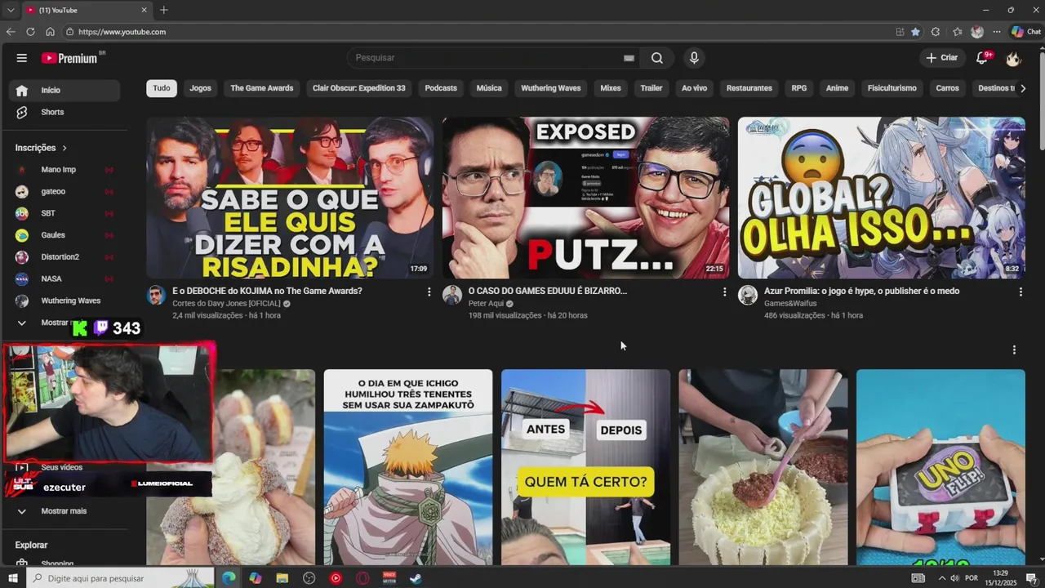Image resolution: width=1045 pixels, height=588 pixels.
Task: Open the YouTube account avatar menu
Action: [1013, 58]
